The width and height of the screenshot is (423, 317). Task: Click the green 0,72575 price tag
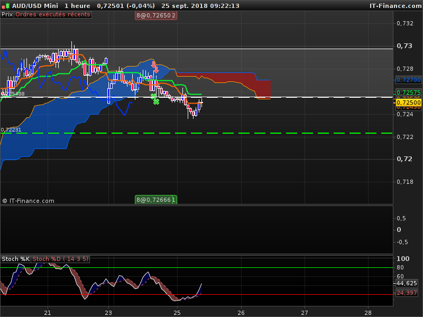(x=409, y=92)
